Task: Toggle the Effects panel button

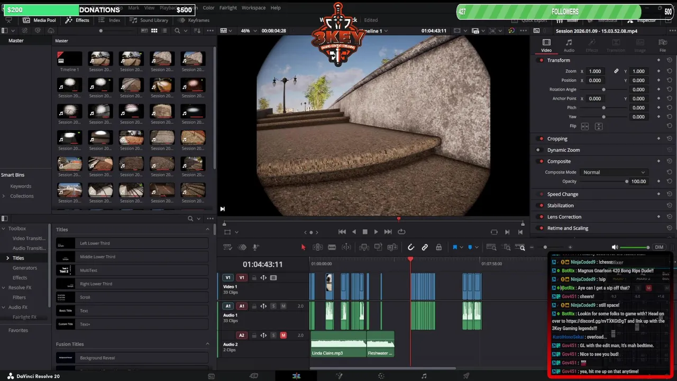Action: click(x=77, y=20)
